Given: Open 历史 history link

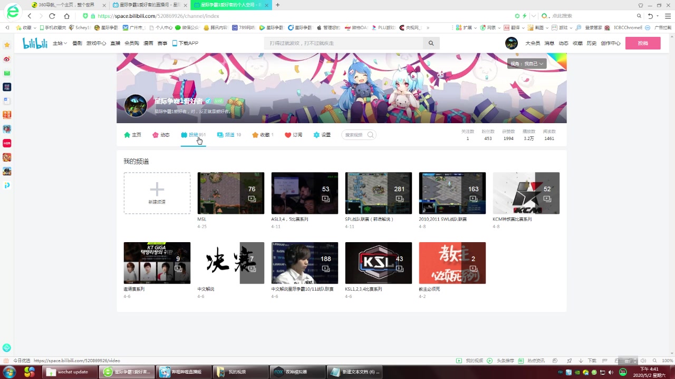Looking at the screenshot, I should (x=592, y=43).
